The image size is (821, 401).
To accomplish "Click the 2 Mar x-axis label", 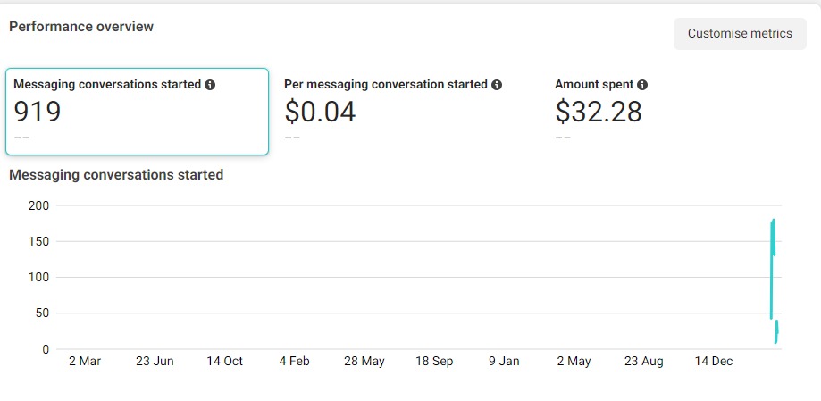I will 85,362.
